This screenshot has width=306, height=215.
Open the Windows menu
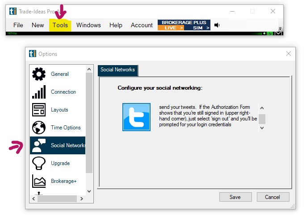pos(88,25)
